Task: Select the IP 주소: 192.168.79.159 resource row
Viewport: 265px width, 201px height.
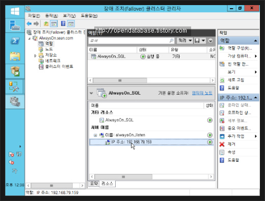Action: pos(151,142)
